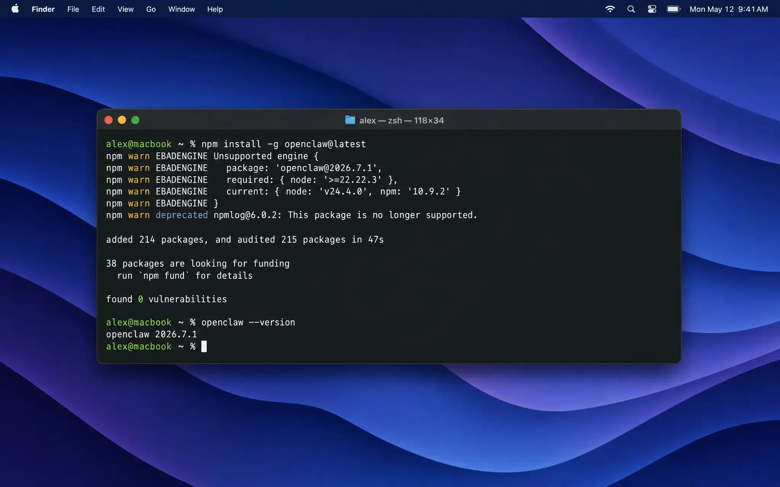Open the Apple menu
Viewport: 780px width, 487px height.
point(15,9)
